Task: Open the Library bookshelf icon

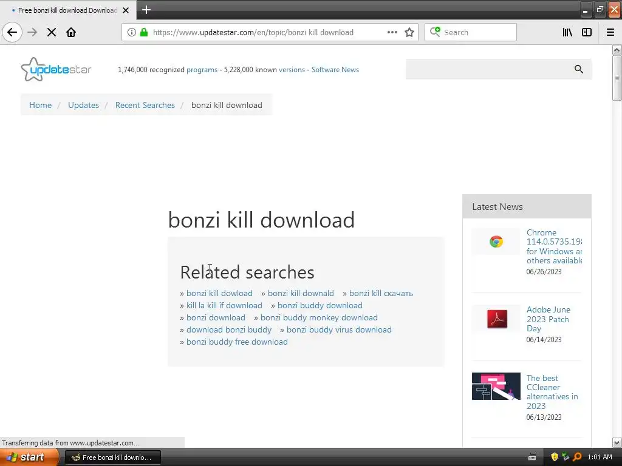Action: (x=567, y=32)
